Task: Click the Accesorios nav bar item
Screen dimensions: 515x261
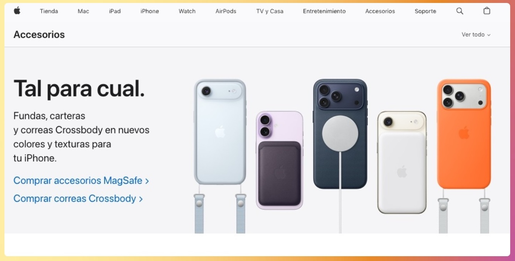Action: tap(380, 11)
